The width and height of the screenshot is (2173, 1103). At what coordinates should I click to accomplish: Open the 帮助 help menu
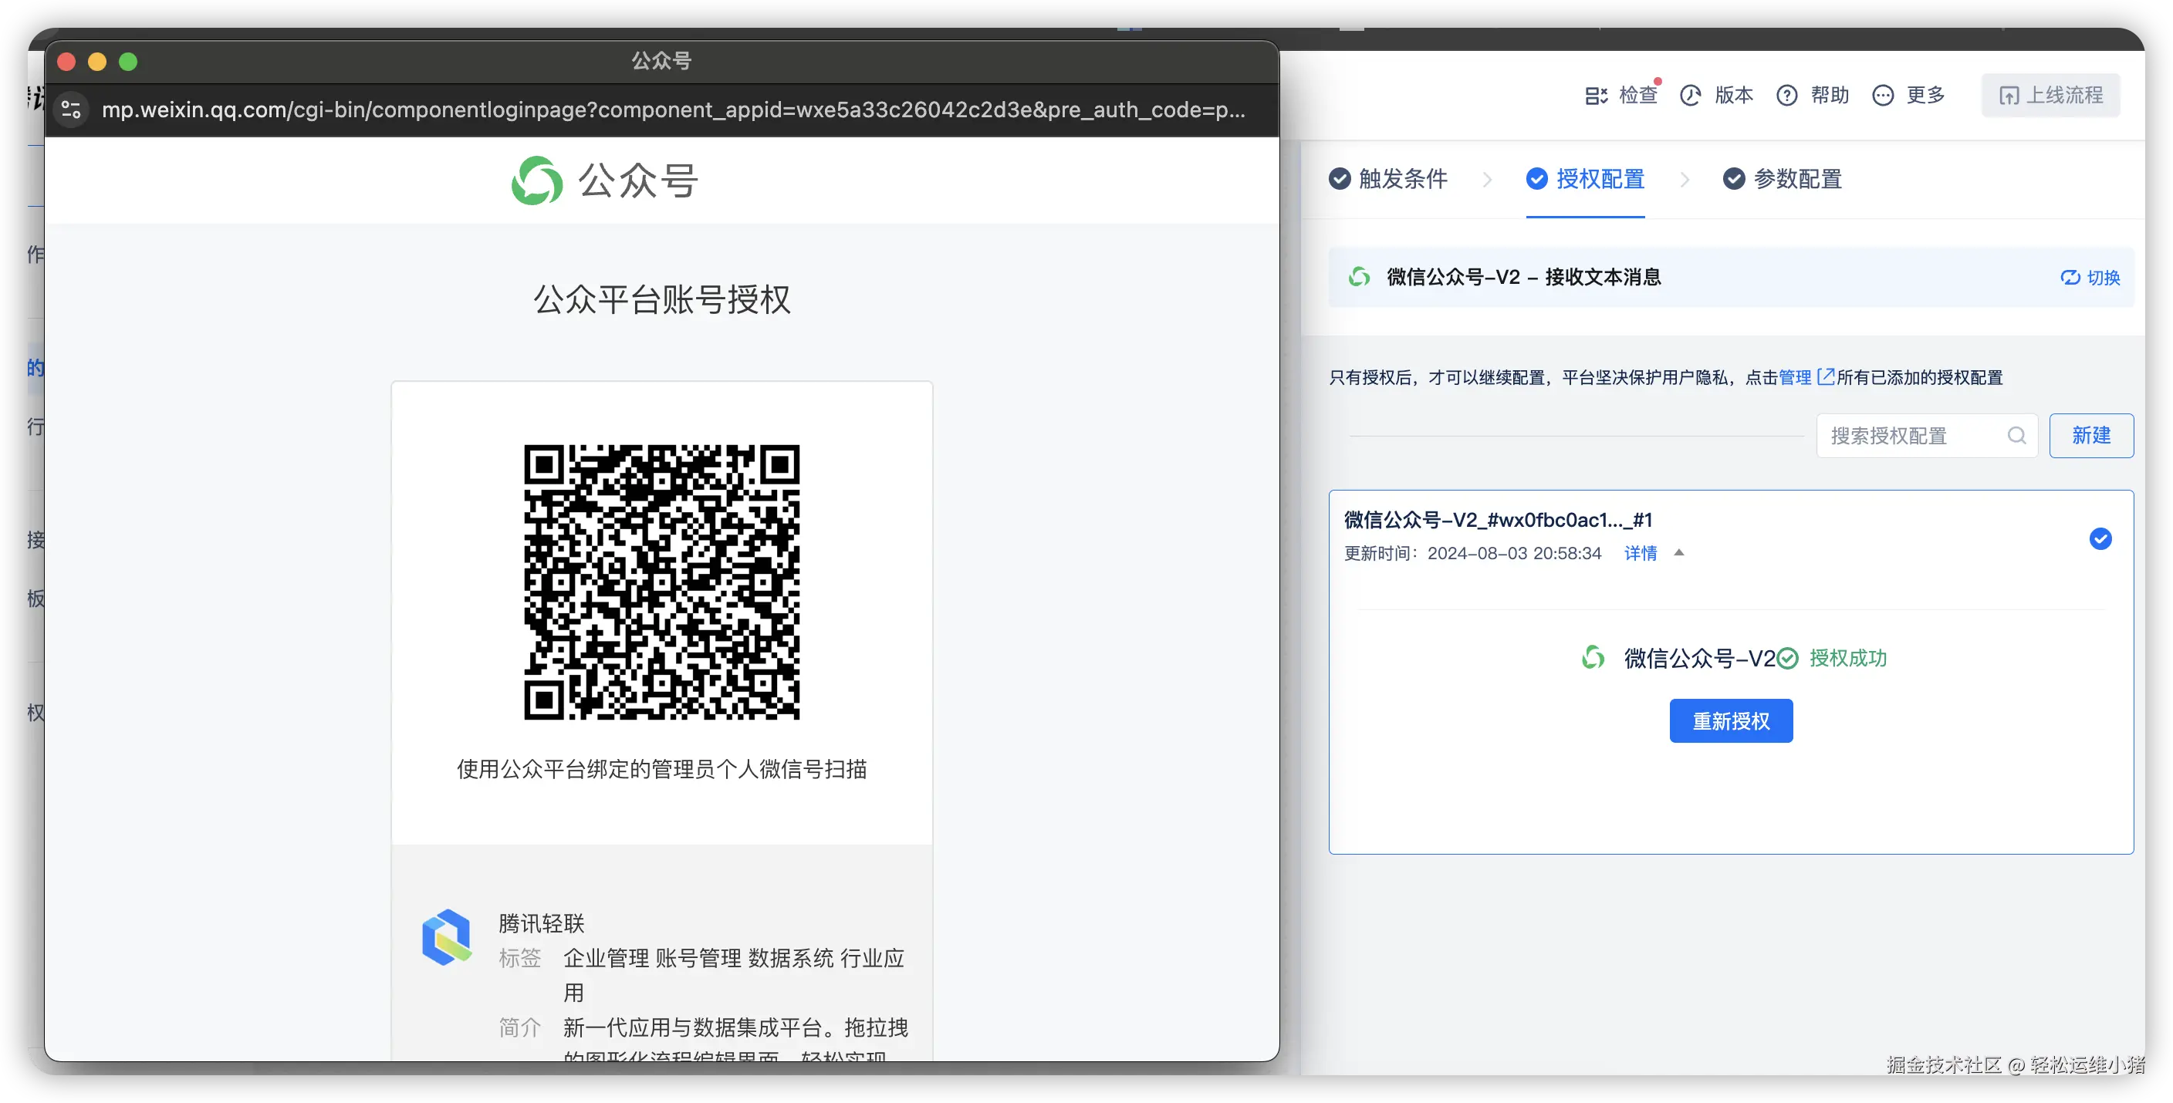coord(1813,96)
